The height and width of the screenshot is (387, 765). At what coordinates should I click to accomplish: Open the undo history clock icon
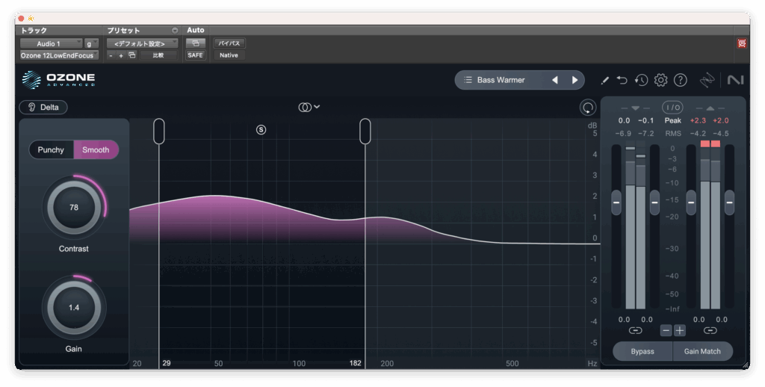click(641, 80)
